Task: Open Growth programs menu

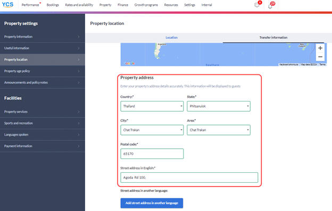Action: (146, 5)
